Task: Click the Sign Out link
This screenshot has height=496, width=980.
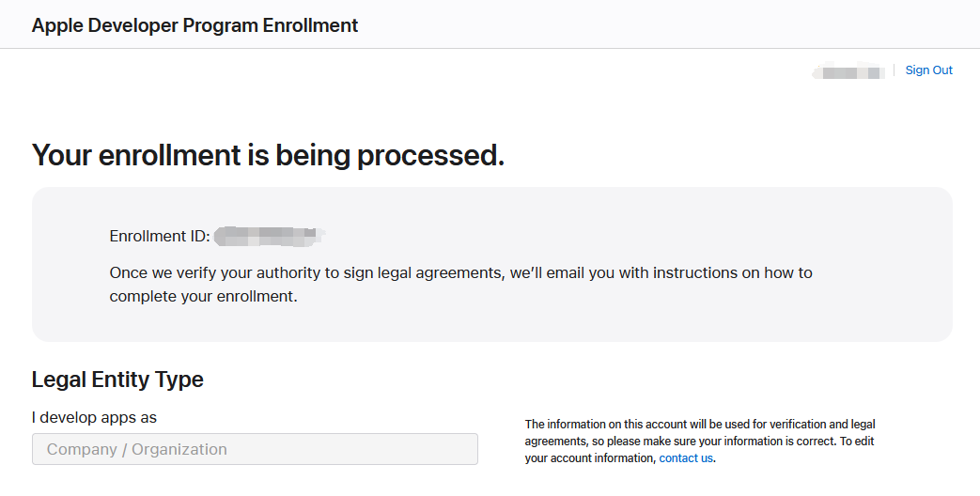Action: (928, 70)
